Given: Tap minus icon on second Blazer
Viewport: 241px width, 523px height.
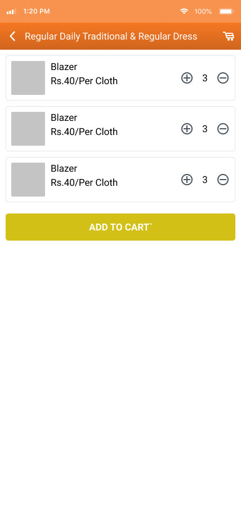Looking at the screenshot, I should click(223, 129).
